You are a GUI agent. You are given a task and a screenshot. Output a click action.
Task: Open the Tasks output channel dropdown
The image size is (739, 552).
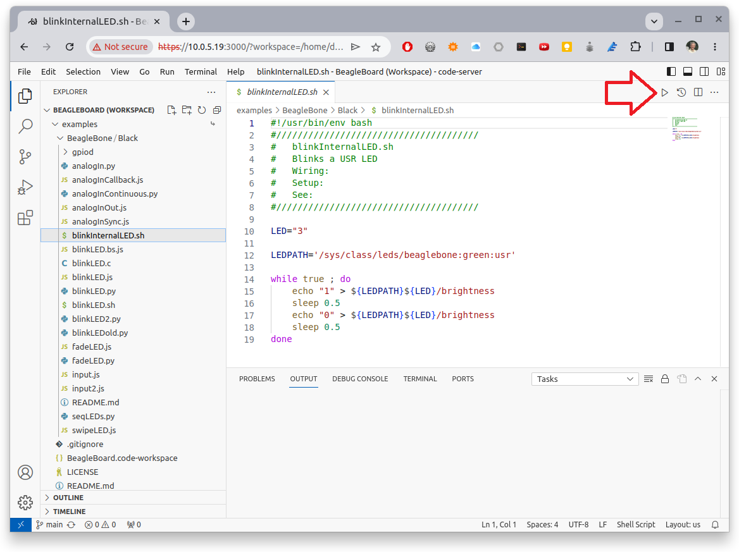(585, 379)
